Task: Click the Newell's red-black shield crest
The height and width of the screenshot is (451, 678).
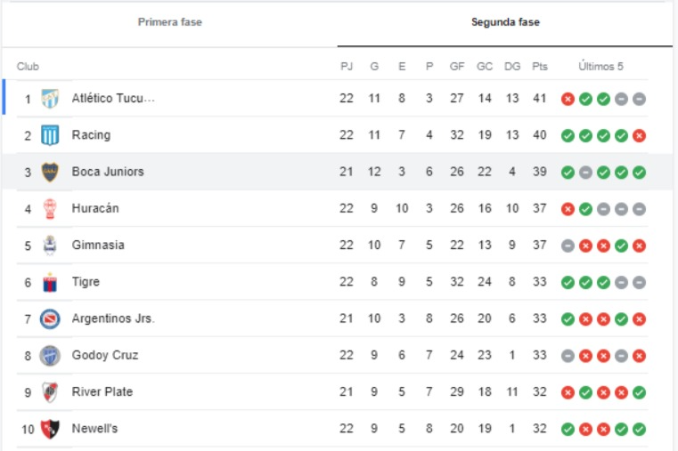Action: pyautogui.click(x=50, y=429)
